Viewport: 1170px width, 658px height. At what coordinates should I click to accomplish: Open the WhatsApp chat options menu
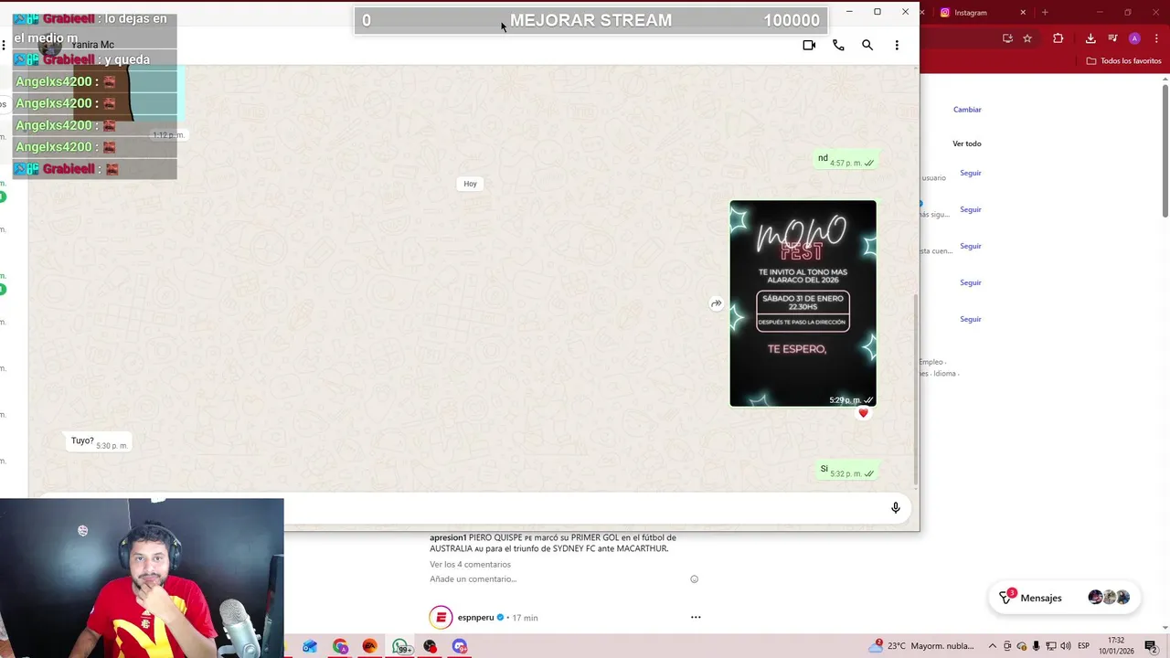(897, 45)
